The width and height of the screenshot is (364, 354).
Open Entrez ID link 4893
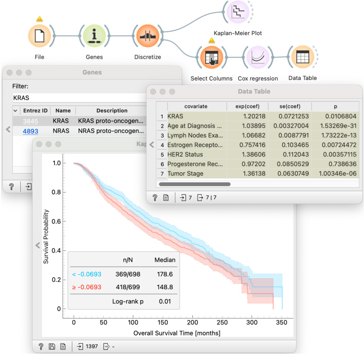30,131
